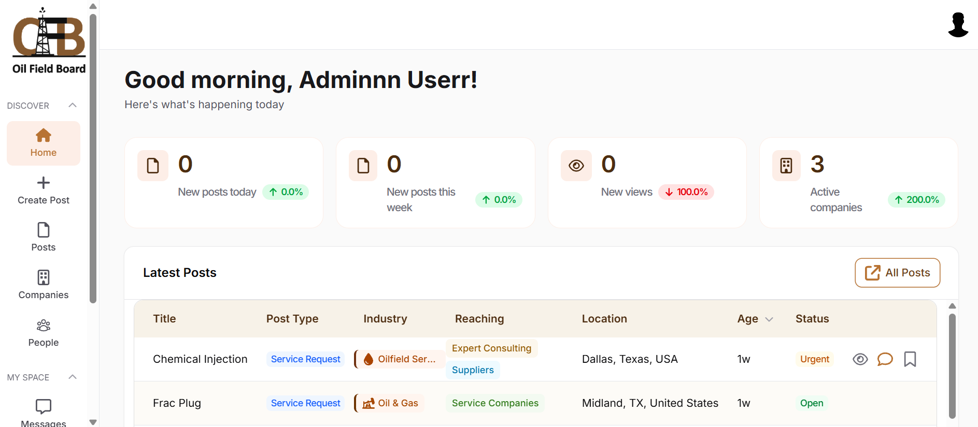Click the sidebar scrollbar down arrow
Viewport: 978px width, 427px height.
click(x=93, y=422)
